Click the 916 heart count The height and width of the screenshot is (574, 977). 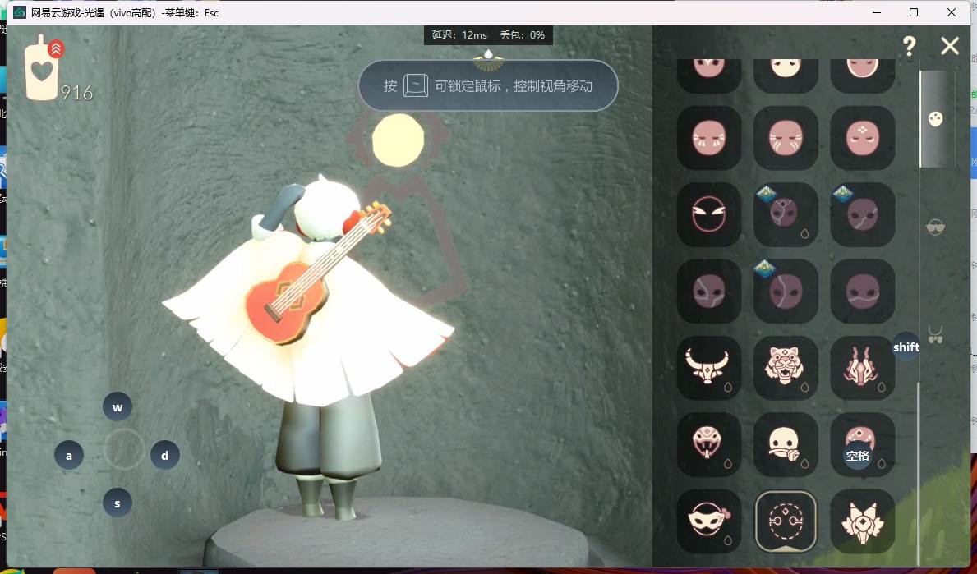click(76, 93)
